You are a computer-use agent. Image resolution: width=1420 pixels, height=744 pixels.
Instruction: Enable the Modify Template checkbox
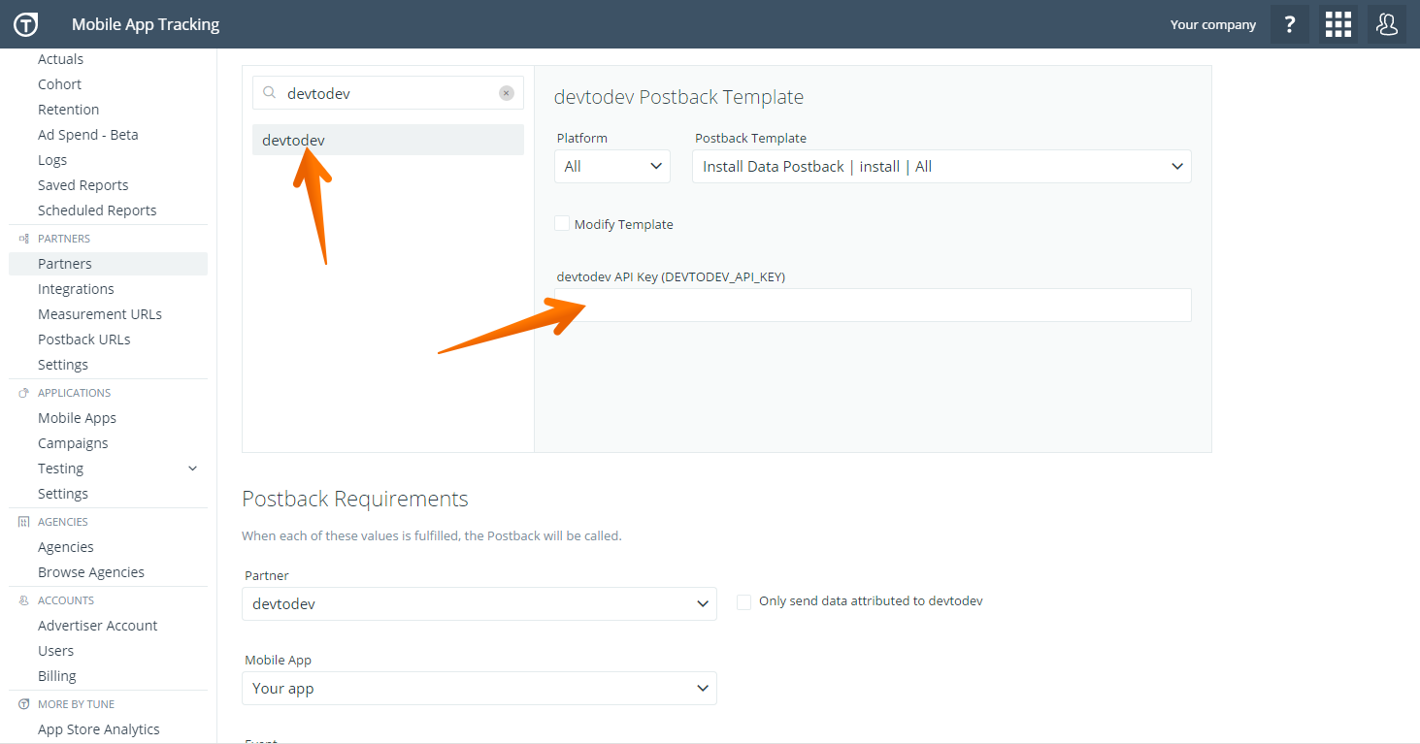pos(562,224)
